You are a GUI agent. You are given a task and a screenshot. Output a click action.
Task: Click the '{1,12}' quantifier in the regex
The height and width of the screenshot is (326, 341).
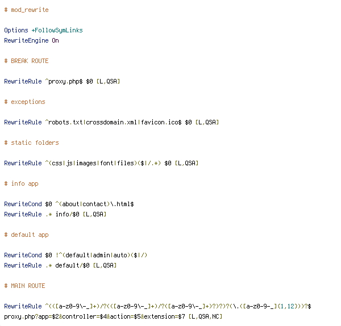[288, 307]
